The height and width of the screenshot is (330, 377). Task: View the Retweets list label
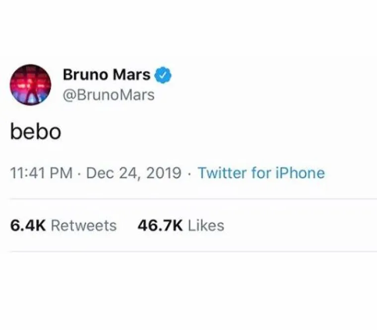tap(84, 226)
